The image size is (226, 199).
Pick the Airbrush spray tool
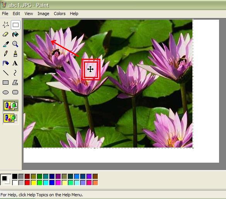click(6, 63)
